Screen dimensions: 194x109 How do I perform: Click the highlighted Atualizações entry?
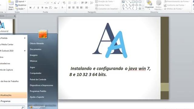(13, 95)
